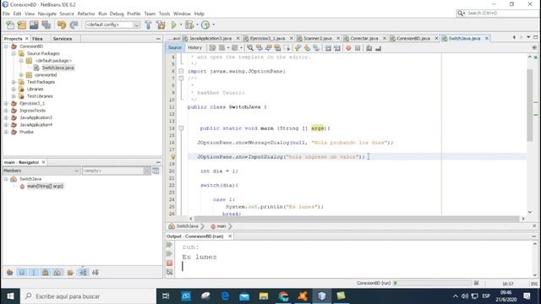This screenshot has height=304, width=541.
Task: Stop the running process with red Output icon
Action: 169,263
